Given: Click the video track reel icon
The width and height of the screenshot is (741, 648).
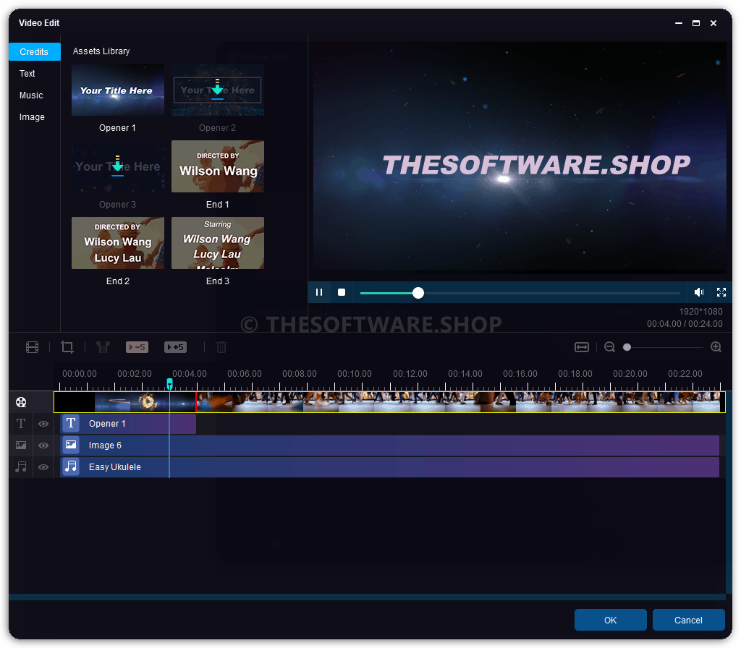Looking at the screenshot, I should (21, 402).
